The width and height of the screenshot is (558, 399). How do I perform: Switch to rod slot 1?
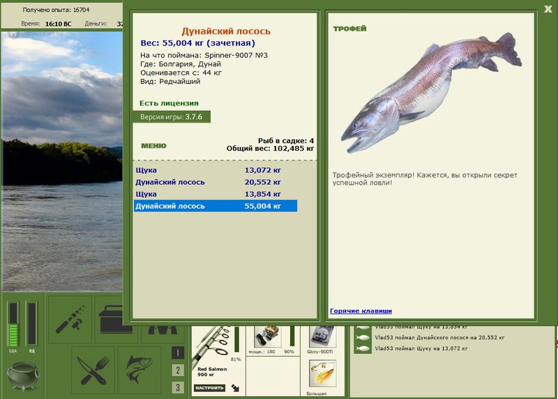[178, 353]
